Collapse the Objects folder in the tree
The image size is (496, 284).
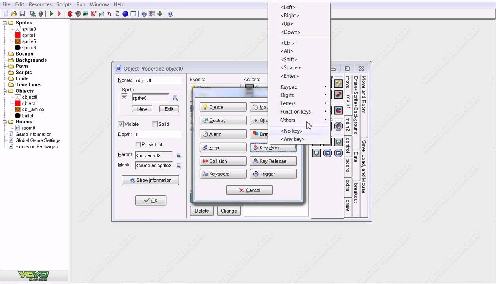[x=5, y=91]
